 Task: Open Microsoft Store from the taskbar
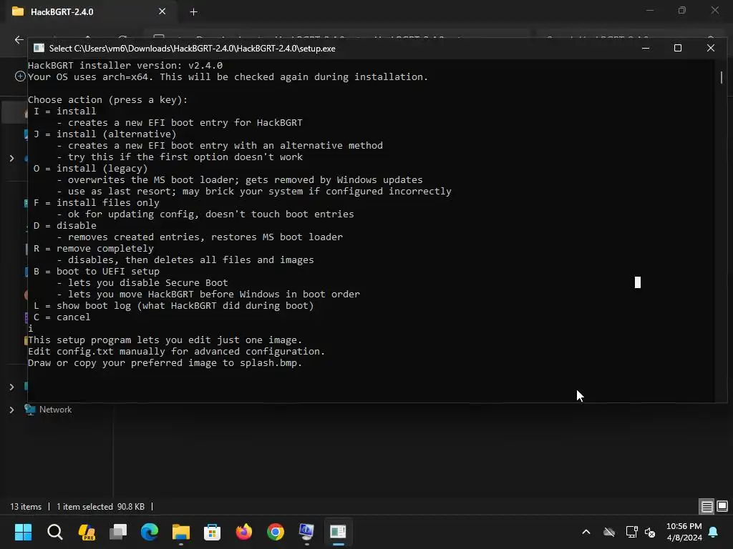212,532
